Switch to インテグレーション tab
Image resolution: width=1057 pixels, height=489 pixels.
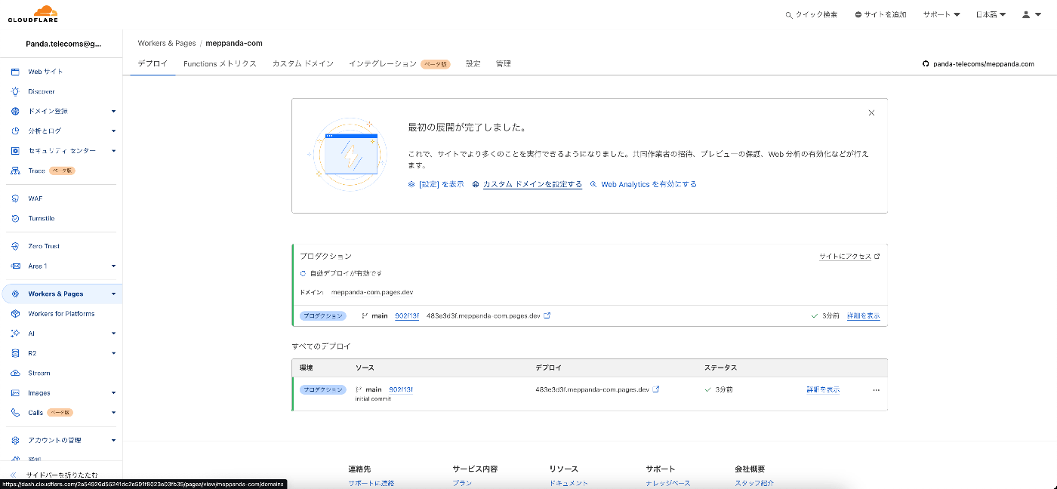pyautogui.click(x=399, y=64)
